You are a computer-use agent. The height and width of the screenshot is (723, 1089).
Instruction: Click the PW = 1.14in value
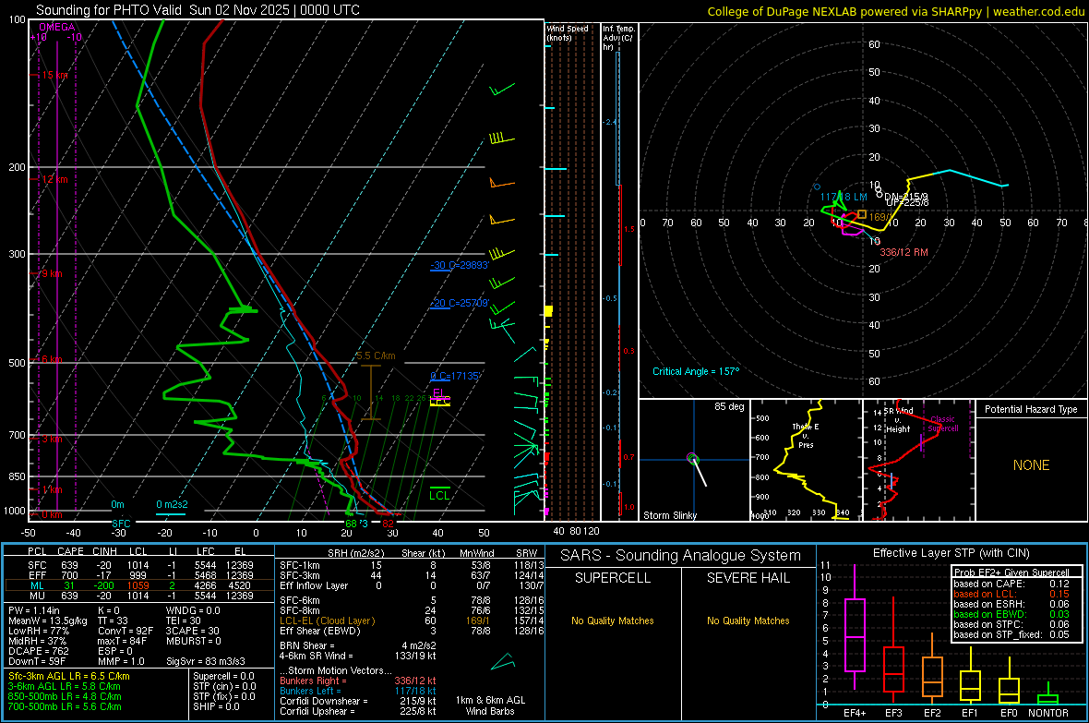(x=34, y=610)
